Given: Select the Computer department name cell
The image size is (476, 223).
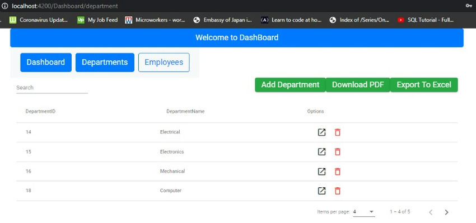Looking at the screenshot, I should click(x=171, y=191).
